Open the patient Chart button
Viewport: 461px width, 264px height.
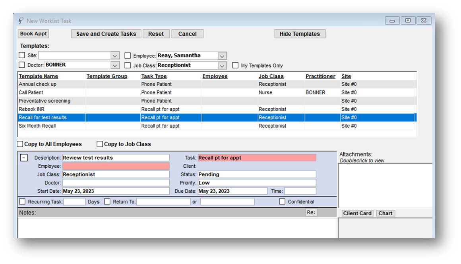point(385,213)
